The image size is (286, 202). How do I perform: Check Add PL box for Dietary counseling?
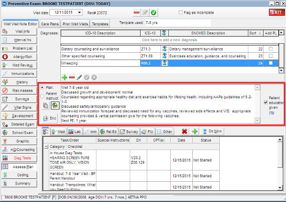271,49
